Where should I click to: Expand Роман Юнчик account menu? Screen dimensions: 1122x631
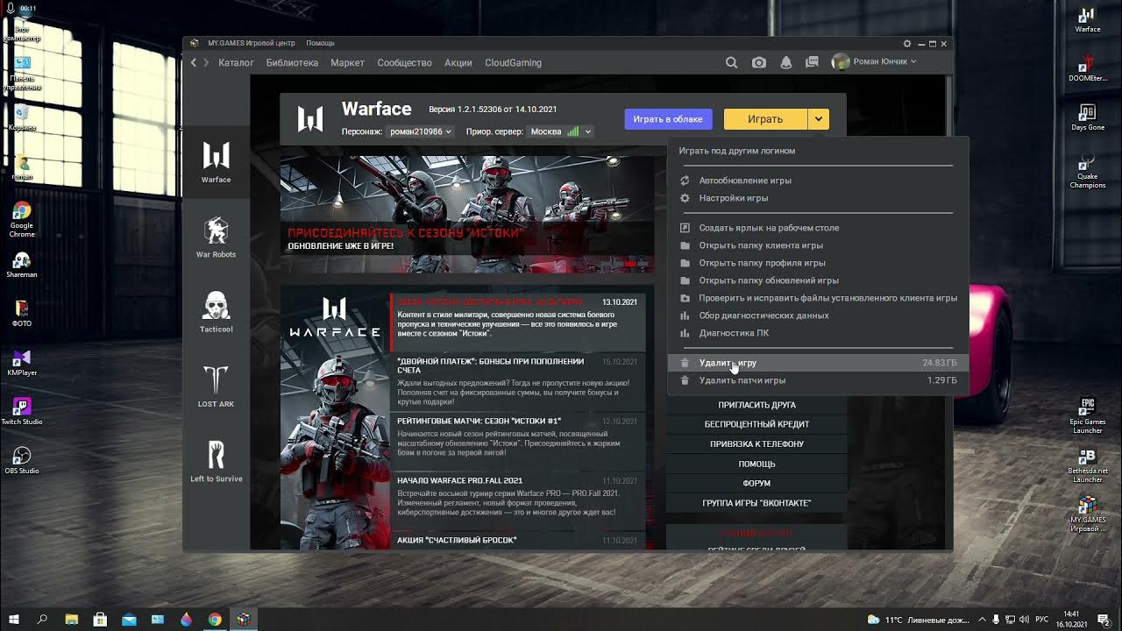coord(874,61)
